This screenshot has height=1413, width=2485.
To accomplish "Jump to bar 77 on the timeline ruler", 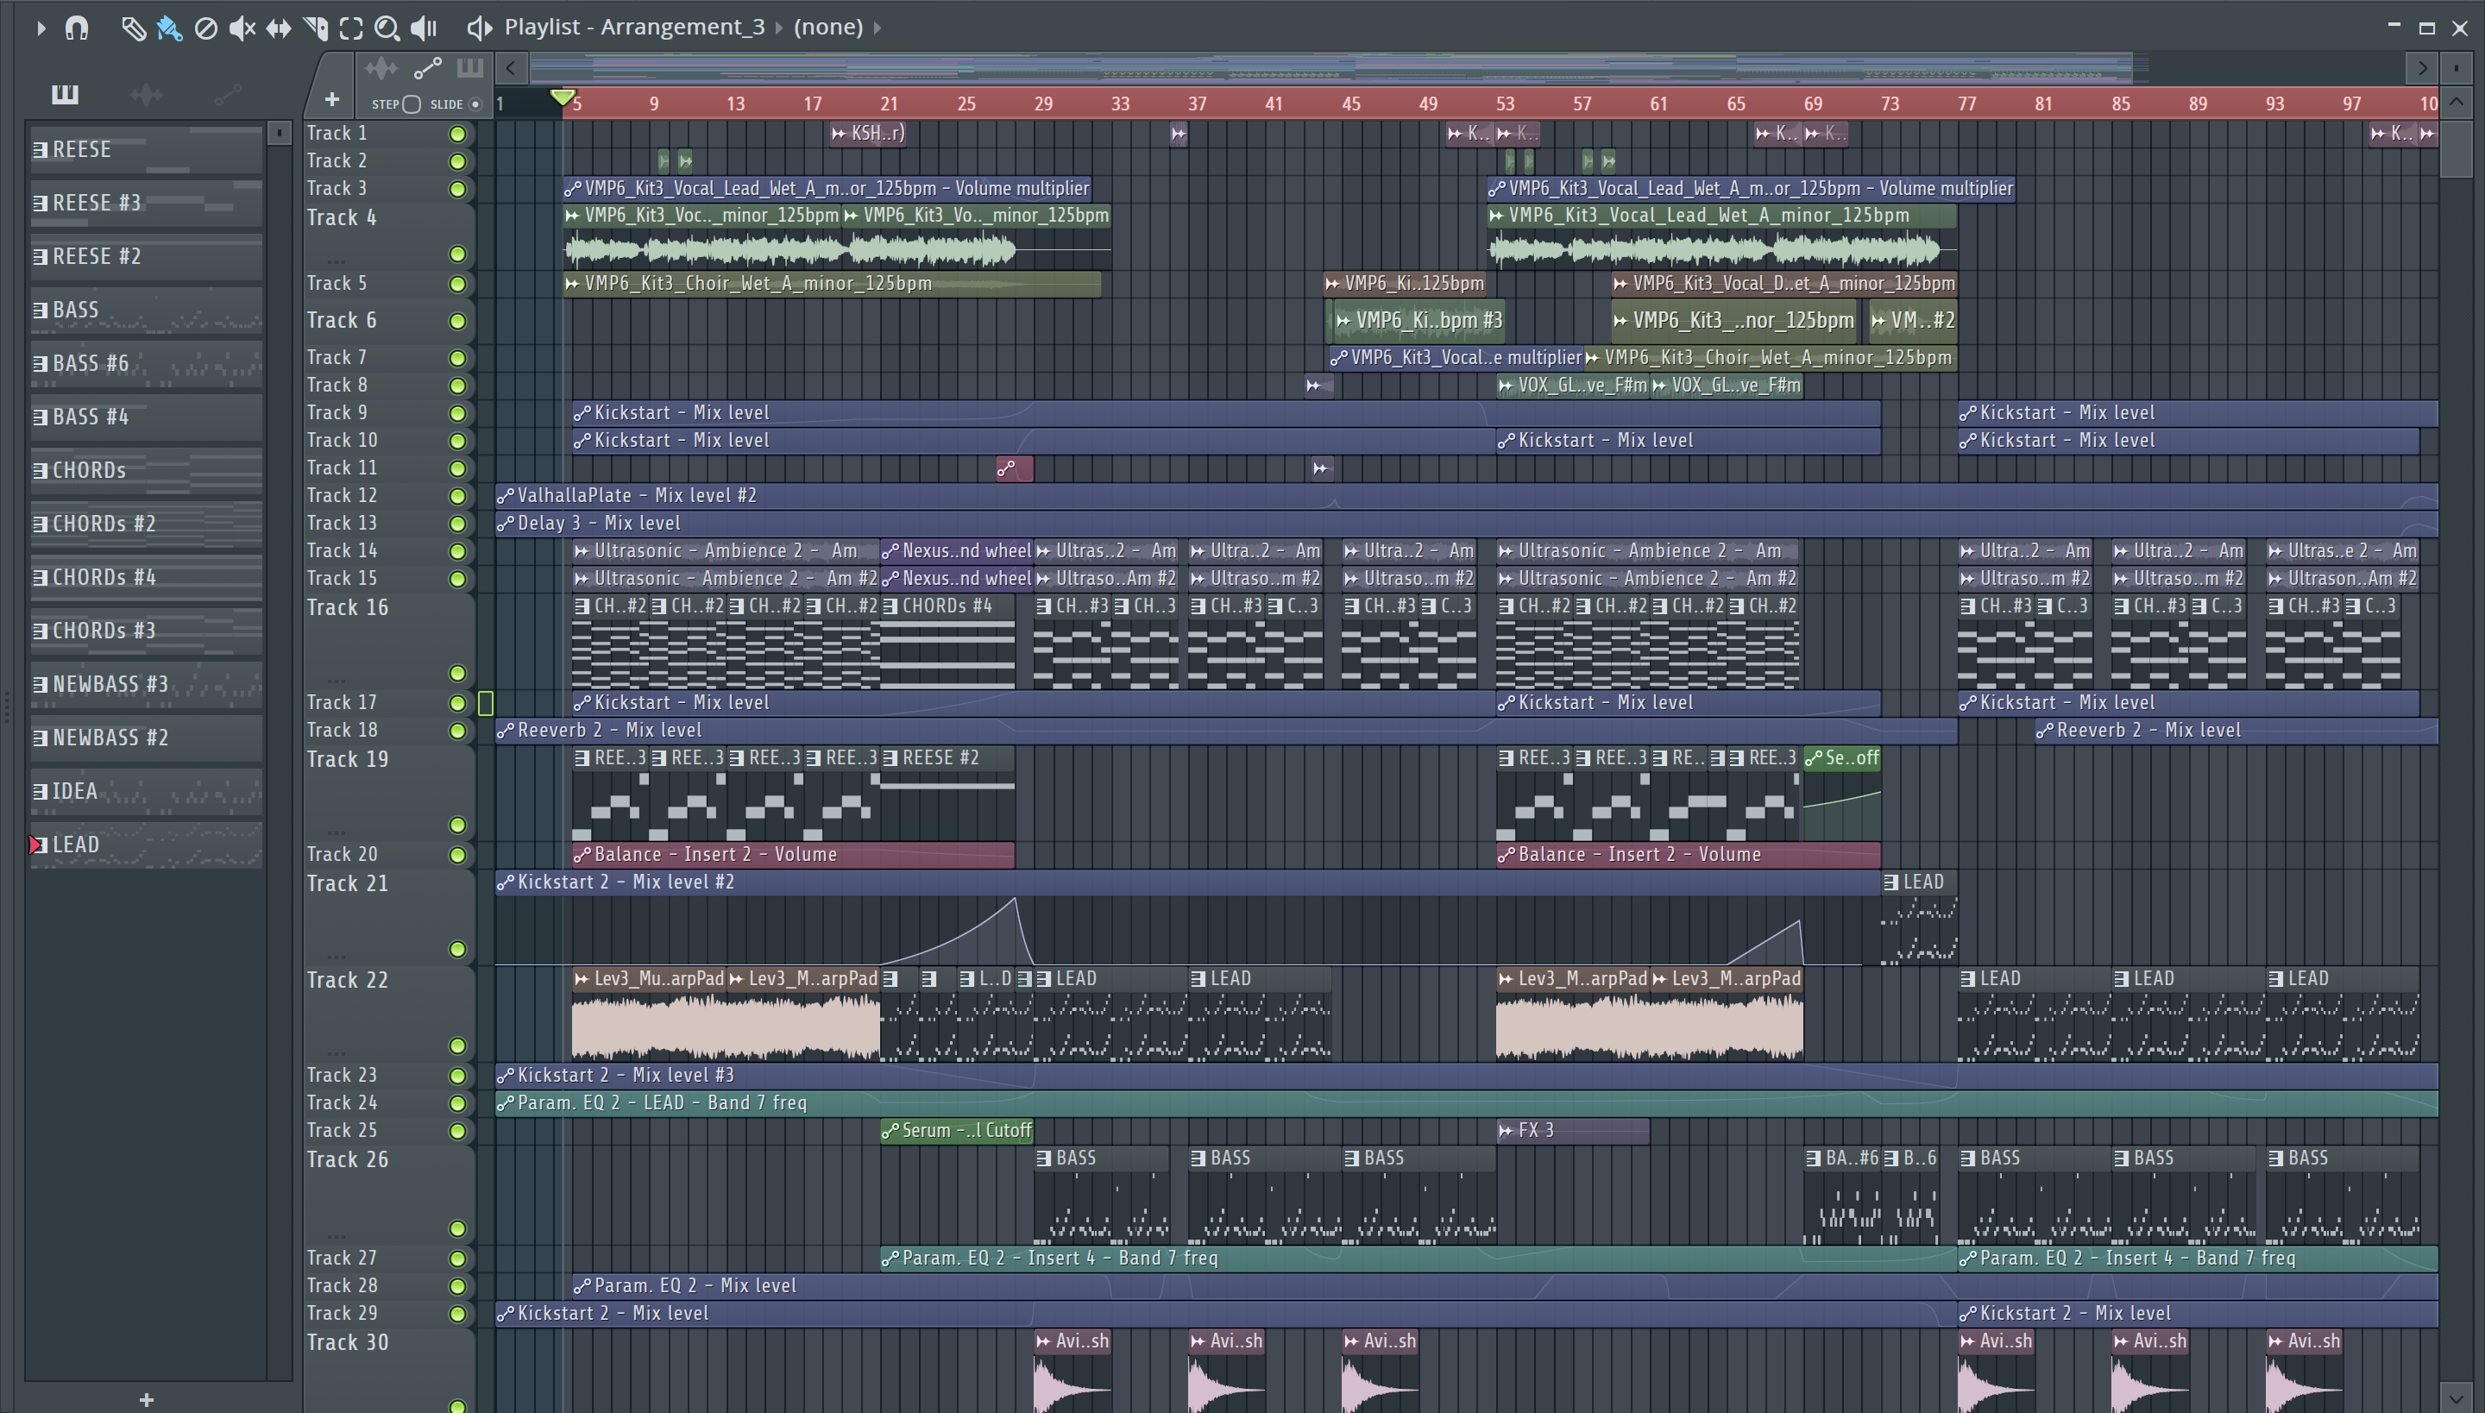I will (1966, 104).
